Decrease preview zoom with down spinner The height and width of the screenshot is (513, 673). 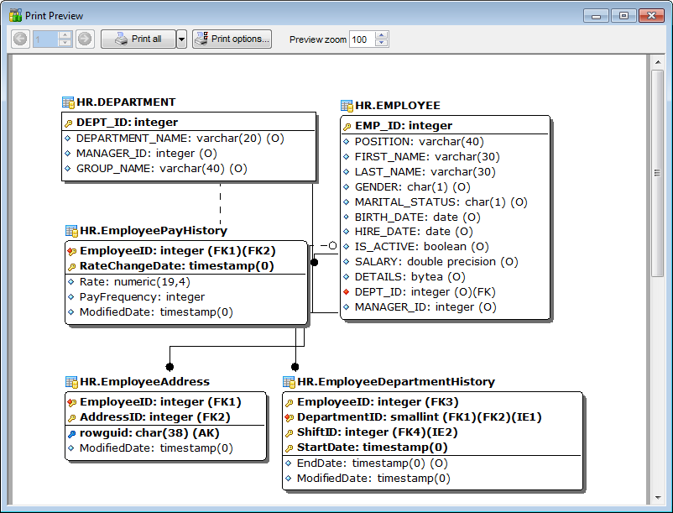382,44
